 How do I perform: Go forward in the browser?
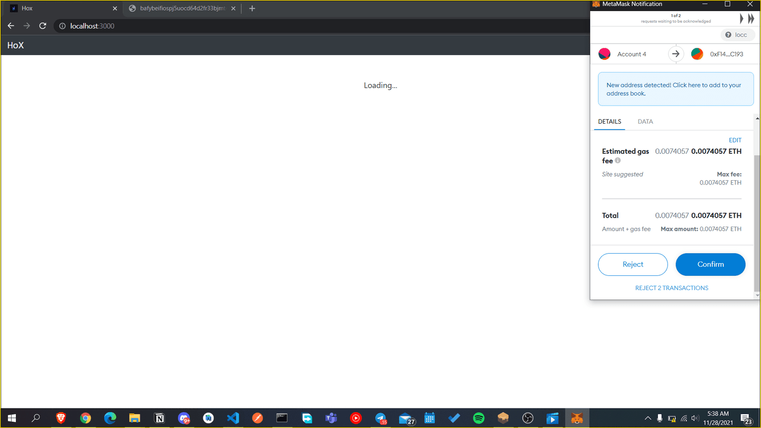point(26,26)
